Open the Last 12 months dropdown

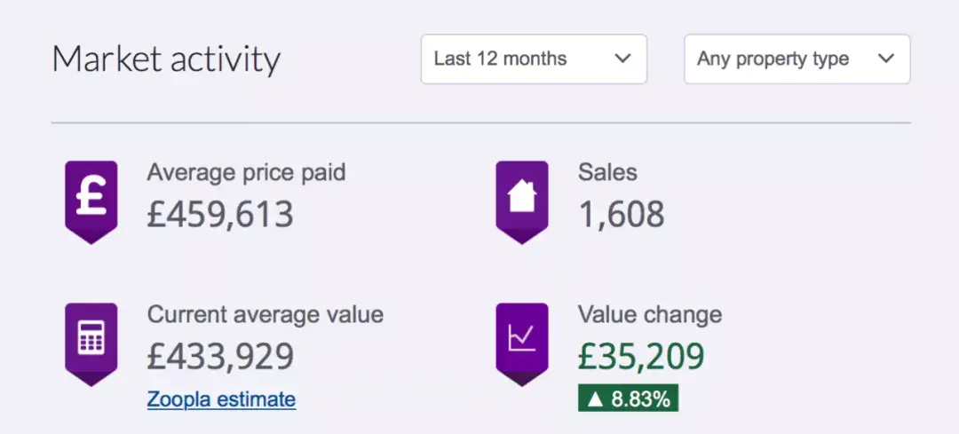point(533,59)
